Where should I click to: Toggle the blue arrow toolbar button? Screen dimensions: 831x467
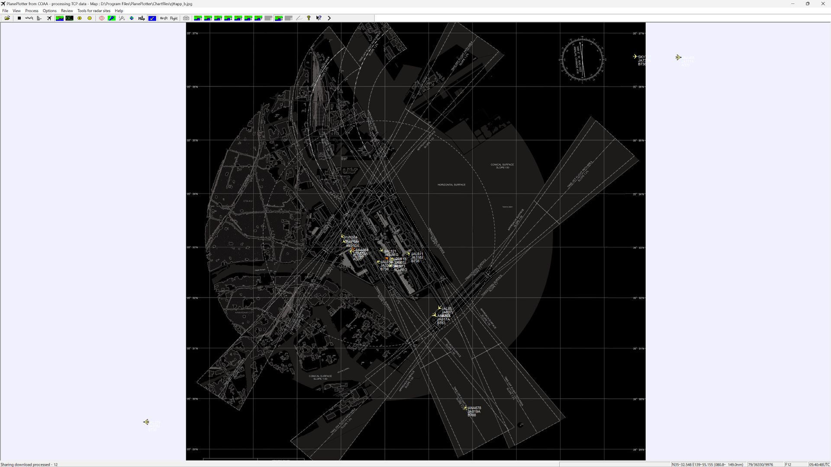(x=152, y=18)
